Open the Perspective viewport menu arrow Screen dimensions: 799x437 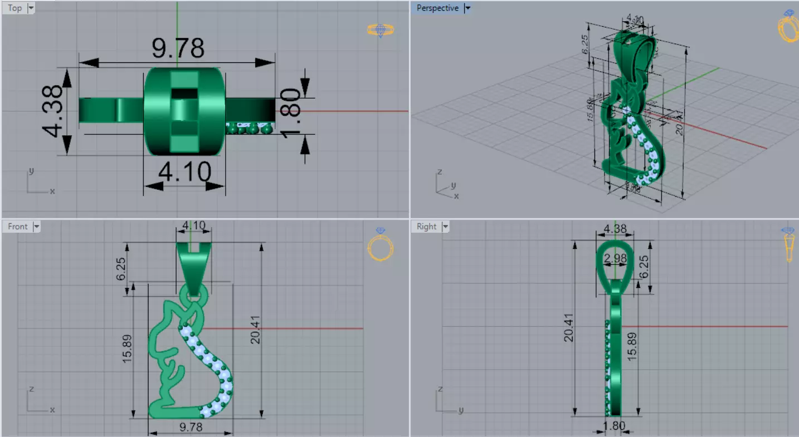(467, 8)
